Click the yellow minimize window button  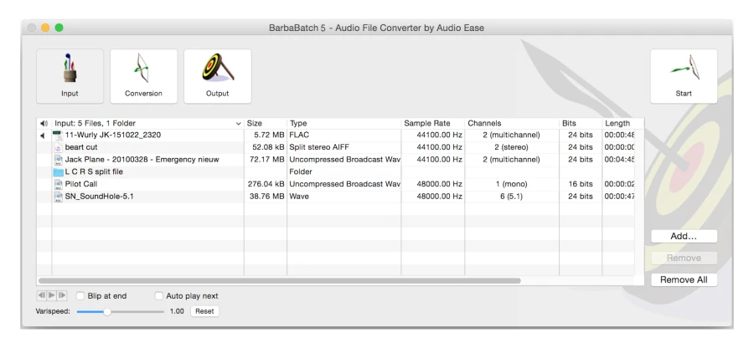tap(45, 28)
